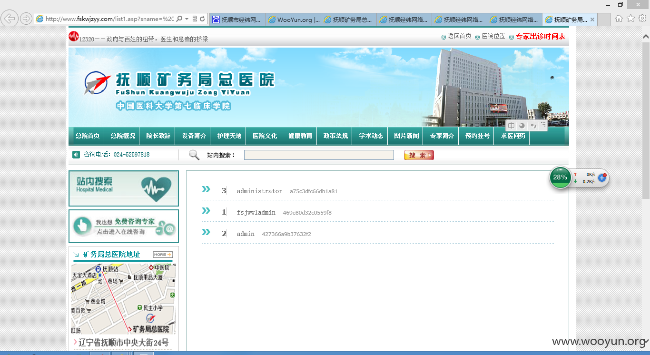The width and height of the screenshot is (650, 355).
Task: Select hash text 469e80d32c0559f8
Action: [307, 213]
